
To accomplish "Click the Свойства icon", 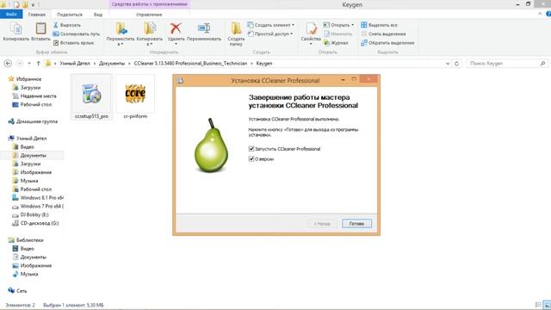I will click(x=311, y=28).
